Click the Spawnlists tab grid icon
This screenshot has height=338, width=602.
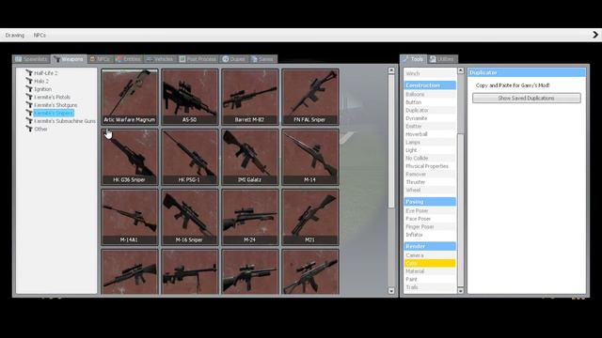[x=19, y=59]
